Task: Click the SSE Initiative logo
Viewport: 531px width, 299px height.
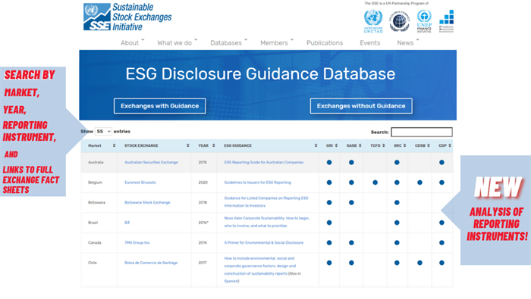Action: pos(127,17)
